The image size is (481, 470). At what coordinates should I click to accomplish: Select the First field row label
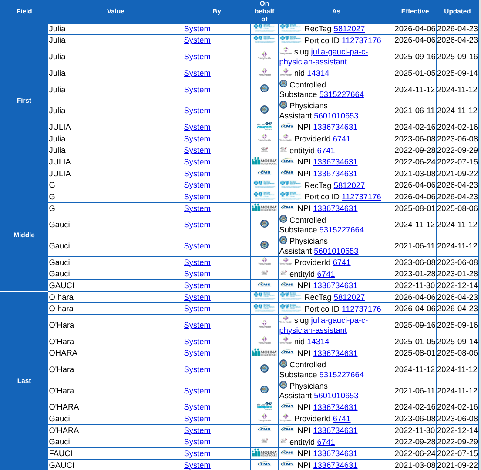(x=24, y=101)
